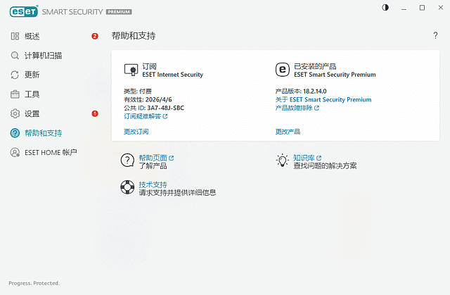Click 更改订阅 link
Viewport: 450px width, 295px height.
coord(136,132)
